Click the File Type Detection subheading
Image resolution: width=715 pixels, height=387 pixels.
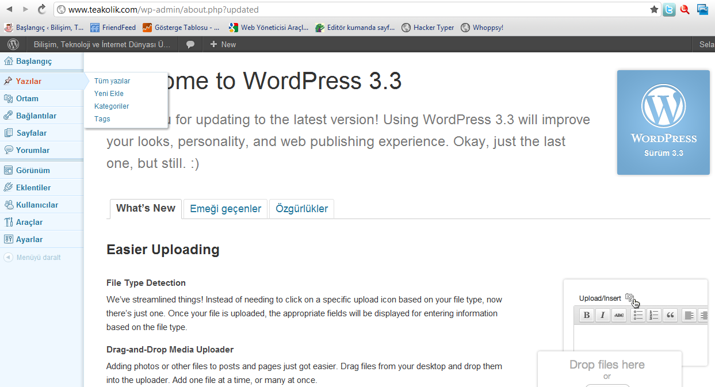146,283
